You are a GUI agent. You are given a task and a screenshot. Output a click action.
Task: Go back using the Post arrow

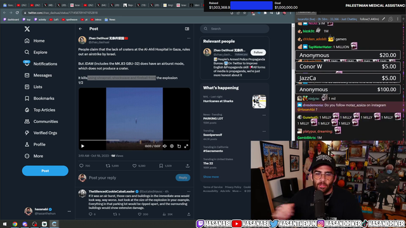coord(81,28)
